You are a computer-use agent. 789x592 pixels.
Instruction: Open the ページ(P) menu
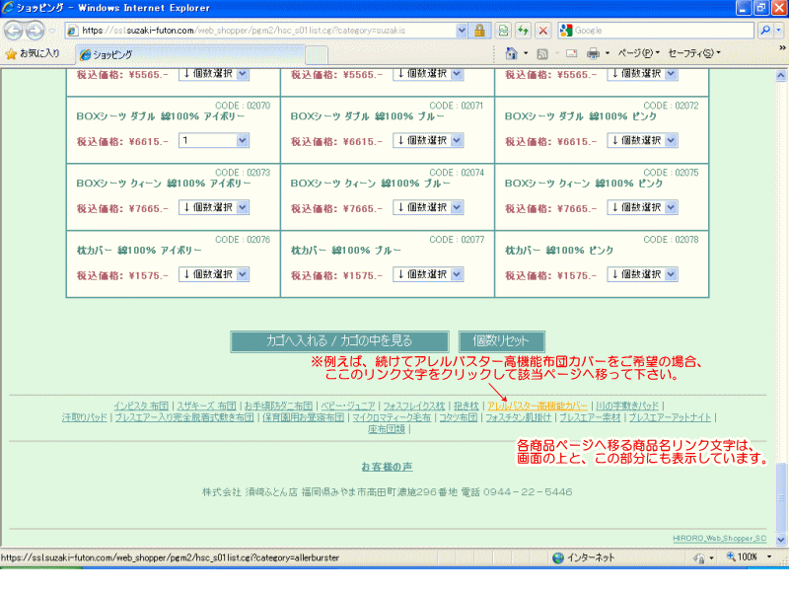[638, 53]
